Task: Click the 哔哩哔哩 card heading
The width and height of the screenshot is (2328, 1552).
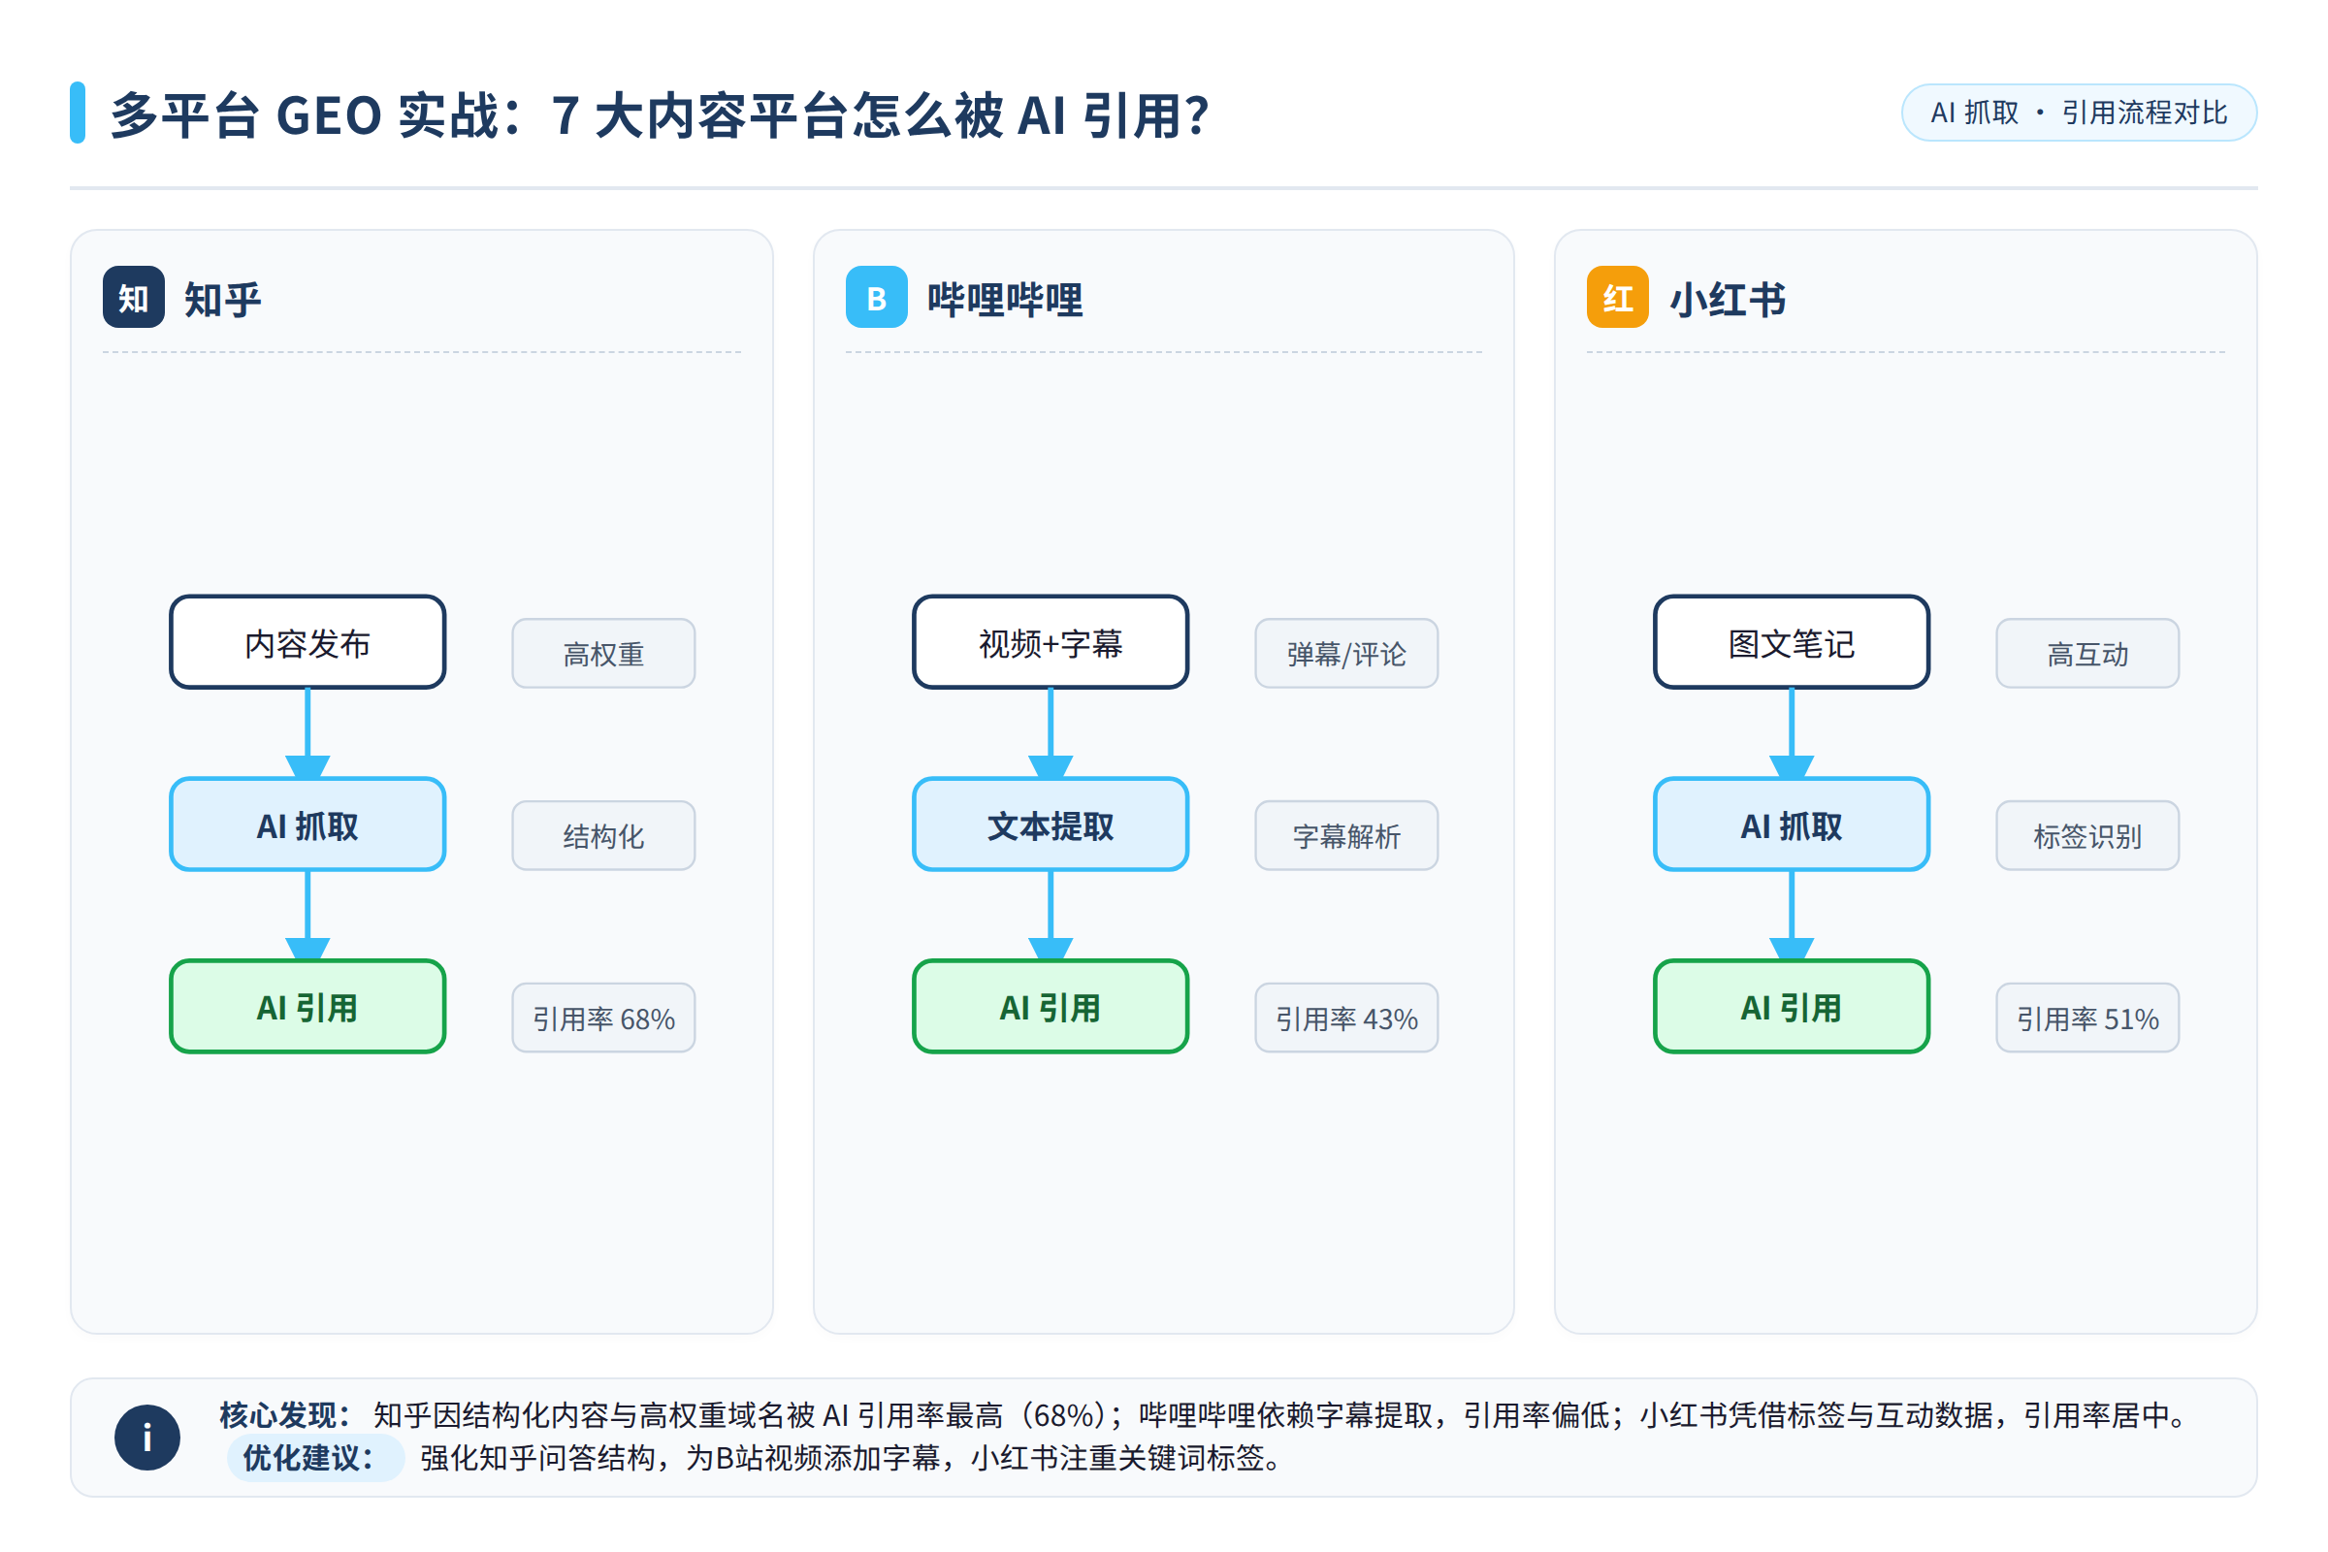Action: [1005, 299]
